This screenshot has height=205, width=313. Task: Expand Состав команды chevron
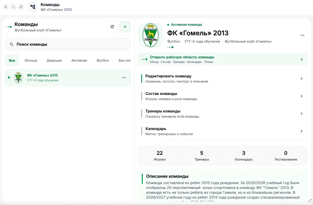click(301, 96)
